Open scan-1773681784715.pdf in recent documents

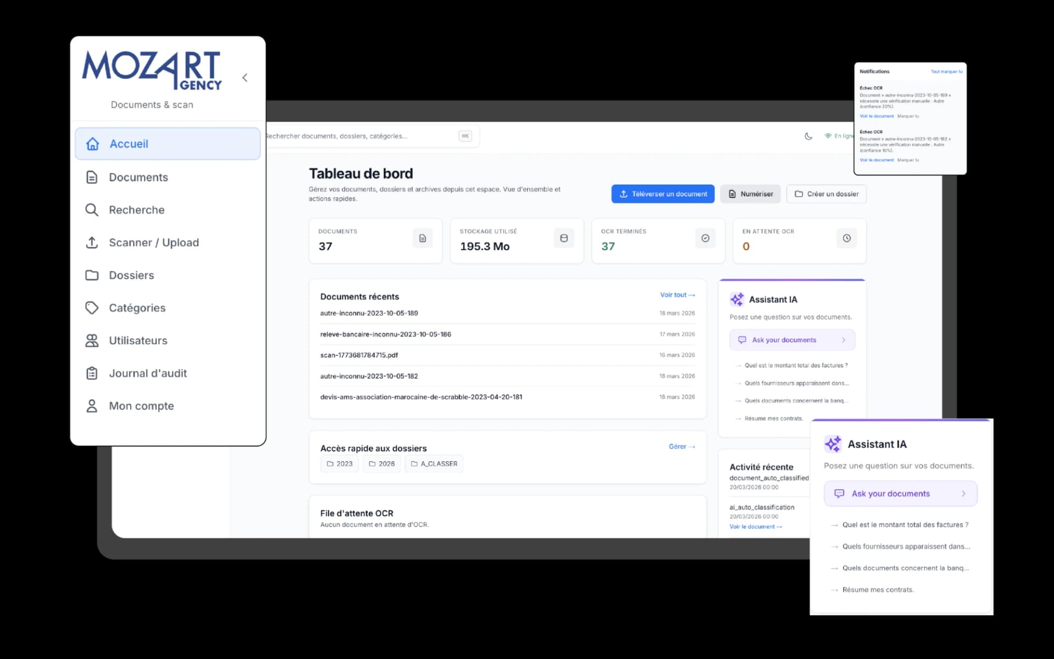pos(507,355)
